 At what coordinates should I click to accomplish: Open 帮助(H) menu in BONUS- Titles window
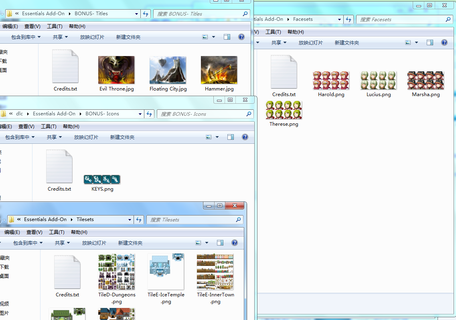(x=77, y=26)
